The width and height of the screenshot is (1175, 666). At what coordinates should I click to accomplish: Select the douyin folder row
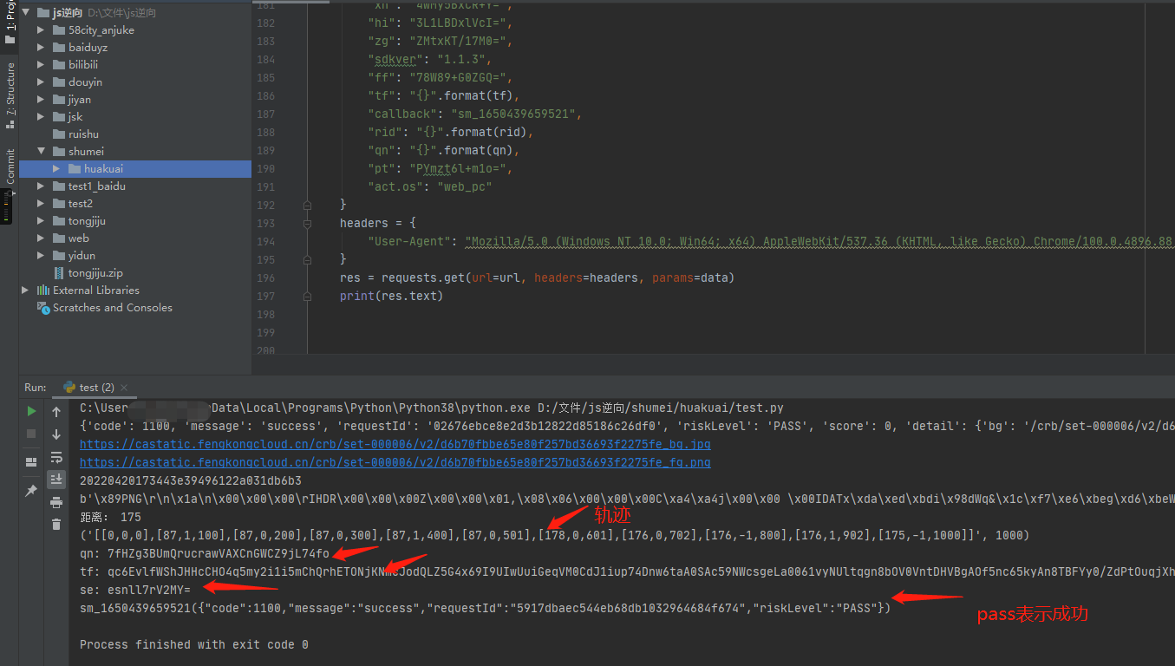(x=135, y=82)
